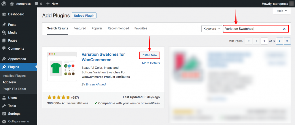Click the Dashboard gauge icon
This screenshot has width=295, height=125.
pos(4,14)
